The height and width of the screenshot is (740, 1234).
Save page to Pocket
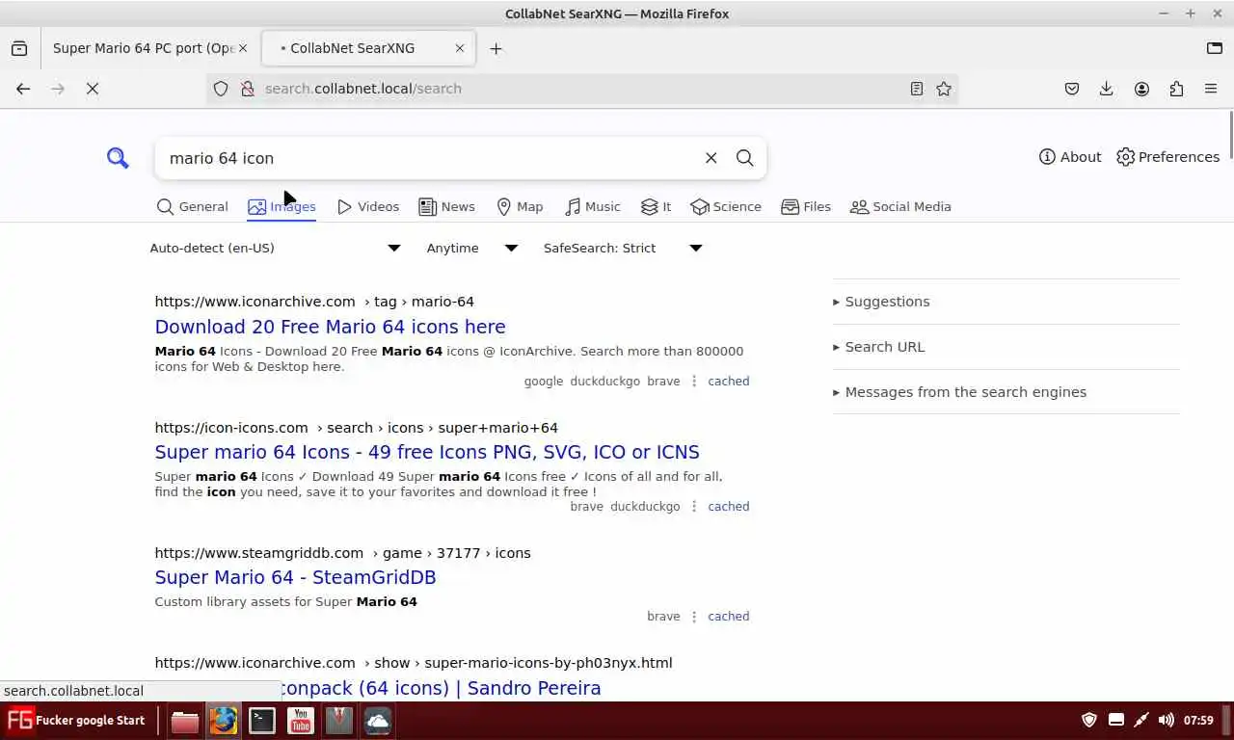[x=1072, y=89]
